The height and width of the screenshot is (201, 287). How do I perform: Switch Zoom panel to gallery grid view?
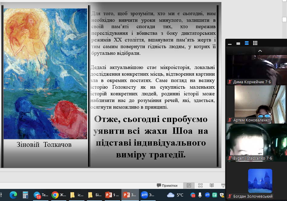(x=255, y=43)
